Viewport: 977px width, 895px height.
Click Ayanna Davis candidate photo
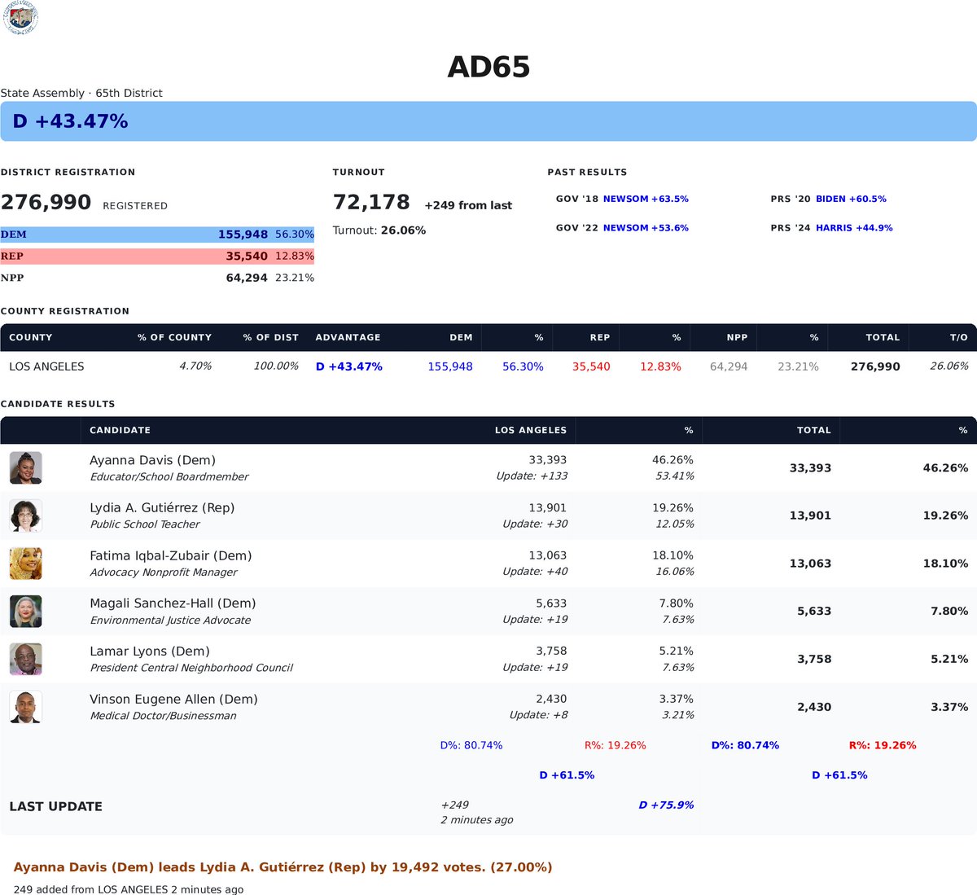point(25,467)
